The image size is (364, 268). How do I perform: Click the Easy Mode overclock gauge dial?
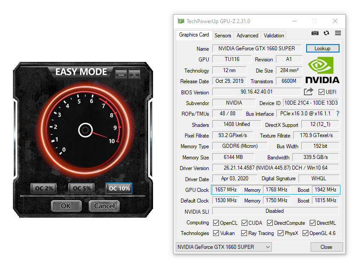[85, 130]
